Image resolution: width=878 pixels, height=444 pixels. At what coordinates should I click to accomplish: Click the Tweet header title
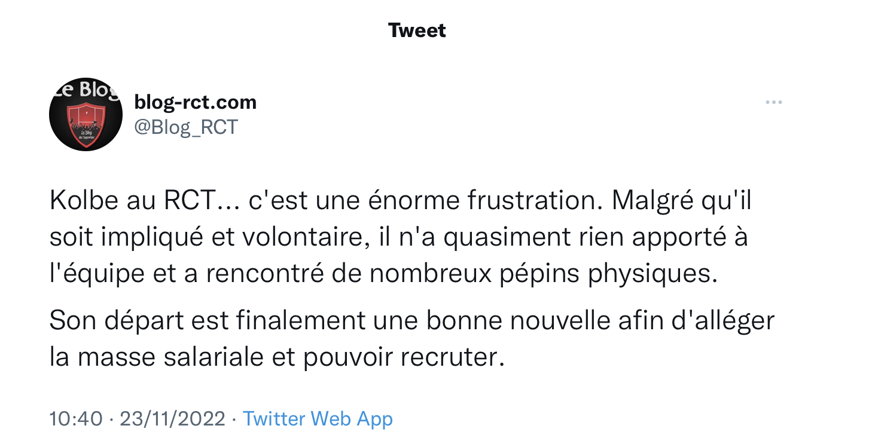click(417, 30)
